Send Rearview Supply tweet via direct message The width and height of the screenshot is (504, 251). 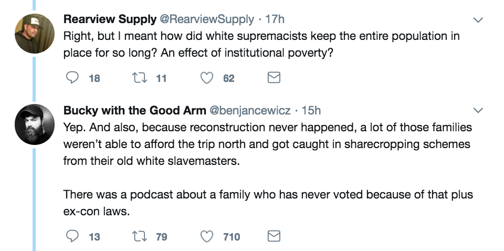click(274, 78)
